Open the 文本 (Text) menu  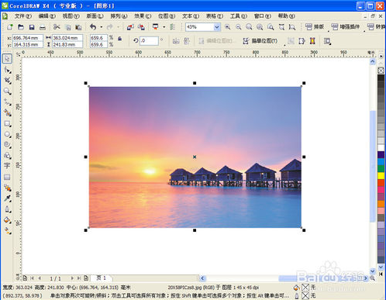click(x=191, y=16)
